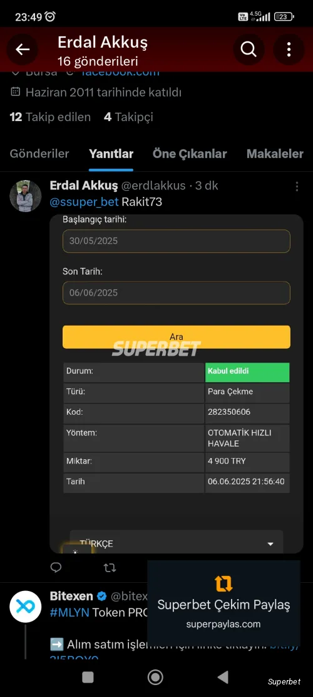Tap the reply speech bubble icon
Viewport: 313px width, 697px height.
click(x=56, y=567)
